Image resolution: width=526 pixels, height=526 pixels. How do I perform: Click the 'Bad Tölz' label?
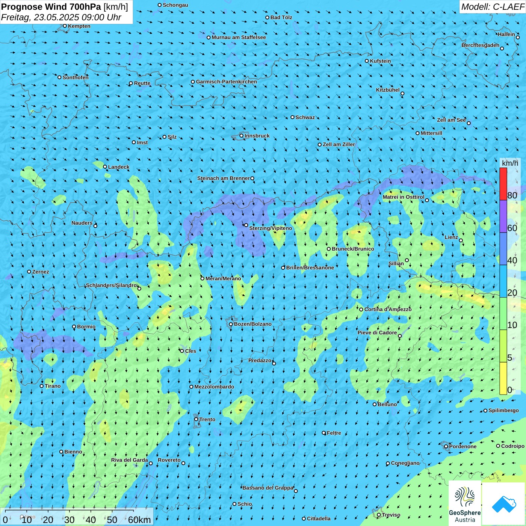click(281, 17)
